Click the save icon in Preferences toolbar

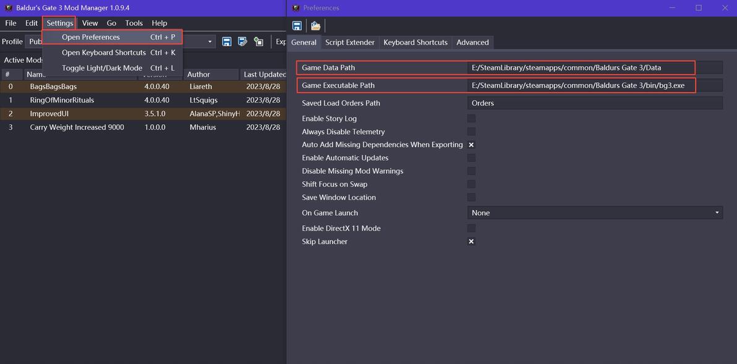tap(297, 25)
